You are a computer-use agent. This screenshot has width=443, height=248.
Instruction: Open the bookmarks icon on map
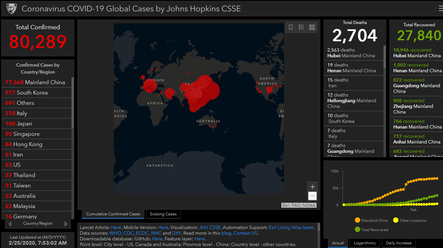pos(291,27)
